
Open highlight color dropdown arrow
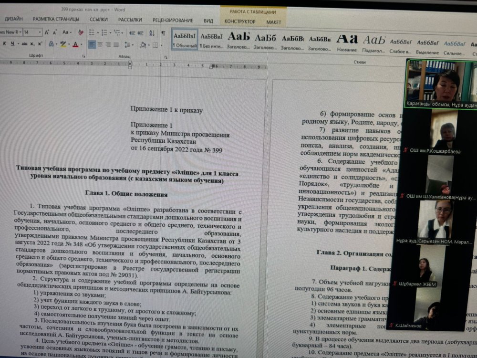[x=69, y=45]
